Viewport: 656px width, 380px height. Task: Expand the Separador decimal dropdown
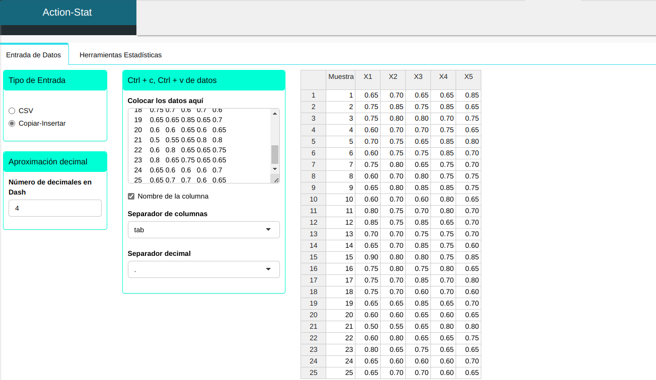point(203,269)
